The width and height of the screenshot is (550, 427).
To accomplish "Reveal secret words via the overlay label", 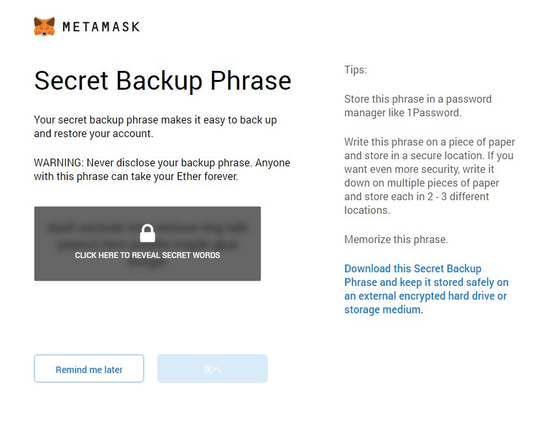I will pyautogui.click(x=148, y=255).
